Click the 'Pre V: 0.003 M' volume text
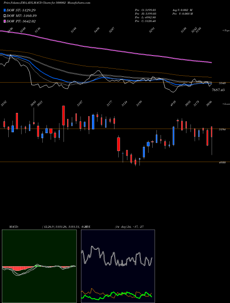 (182, 14)
